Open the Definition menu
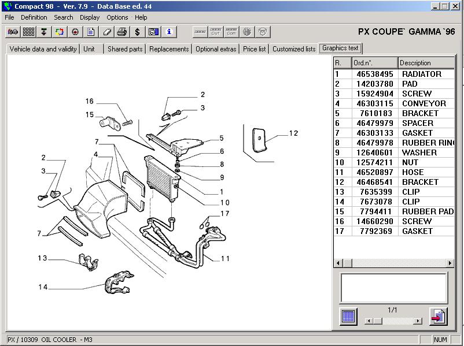The image size is (464, 346). (34, 17)
